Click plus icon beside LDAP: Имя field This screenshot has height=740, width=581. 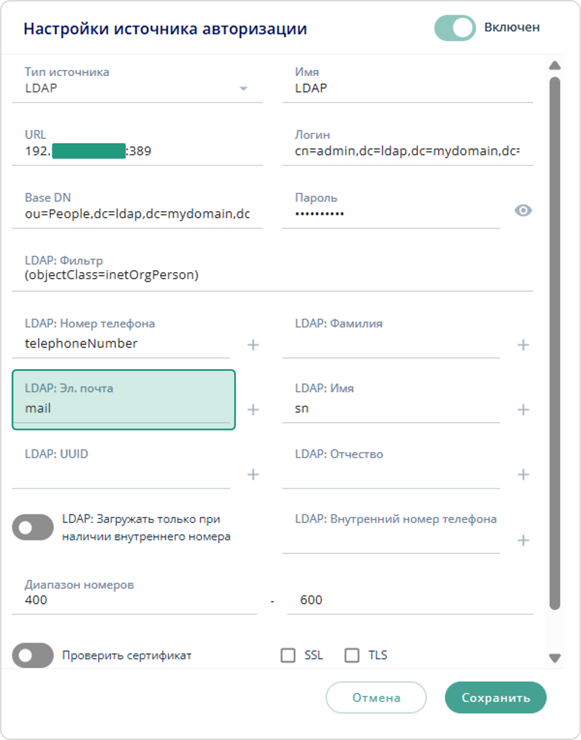(x=524, y=410)
